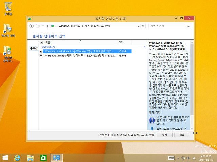Click the blue information icon in details pane
217x162 pixels.
pyautogui.click(x=152, y=129)
